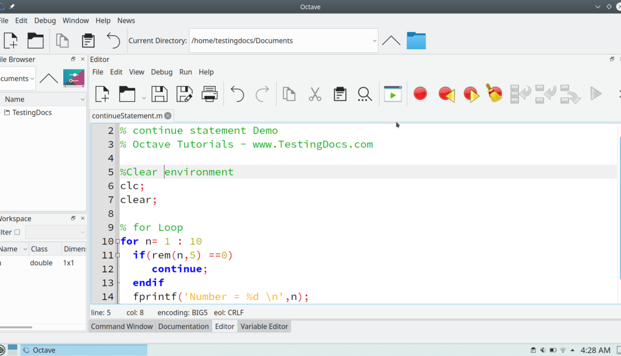This screenshot has height=356, width=621.
Task: Print the file from Editor toolbar
Action: coord(209,94)
